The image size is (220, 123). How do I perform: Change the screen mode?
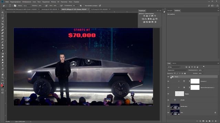tap(2, 93)
